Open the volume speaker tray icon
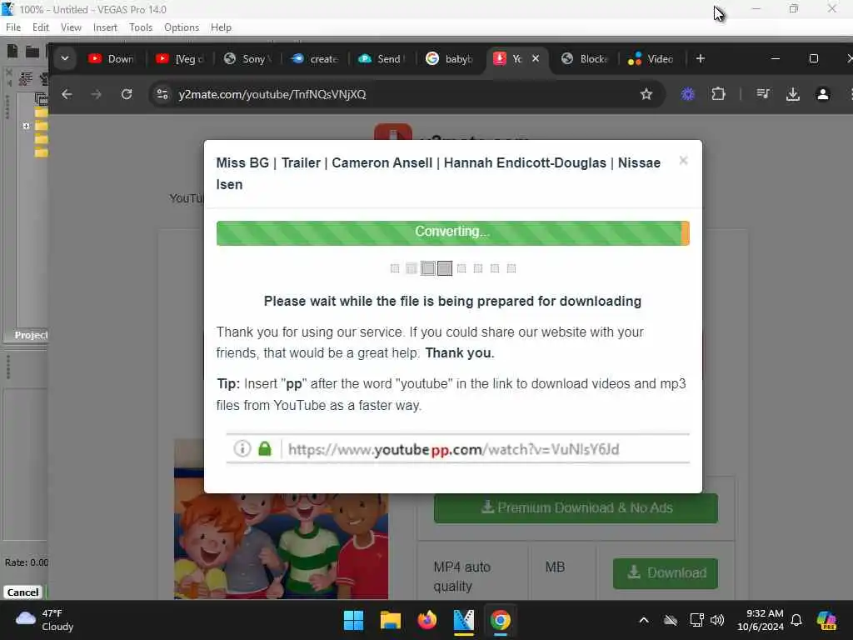853x640 pixels. point(717,620)
